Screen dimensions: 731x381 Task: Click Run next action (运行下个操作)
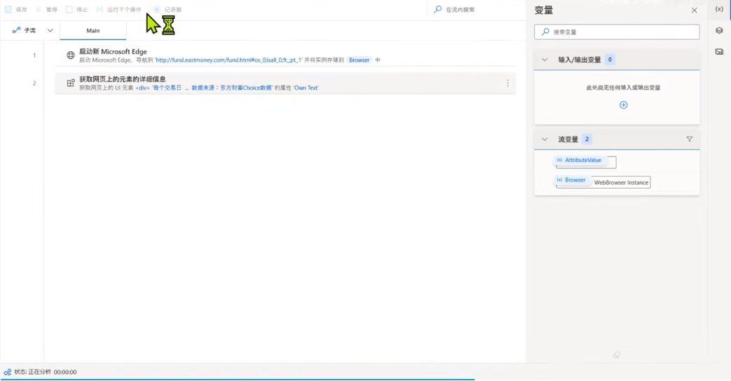(118, 9)
